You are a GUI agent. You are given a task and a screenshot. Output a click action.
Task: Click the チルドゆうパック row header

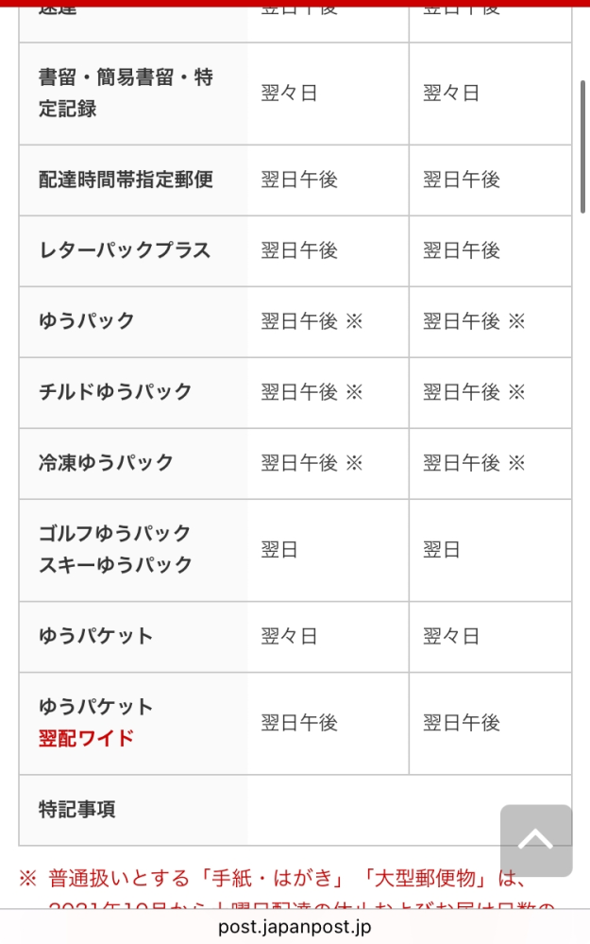pos(115,392)
